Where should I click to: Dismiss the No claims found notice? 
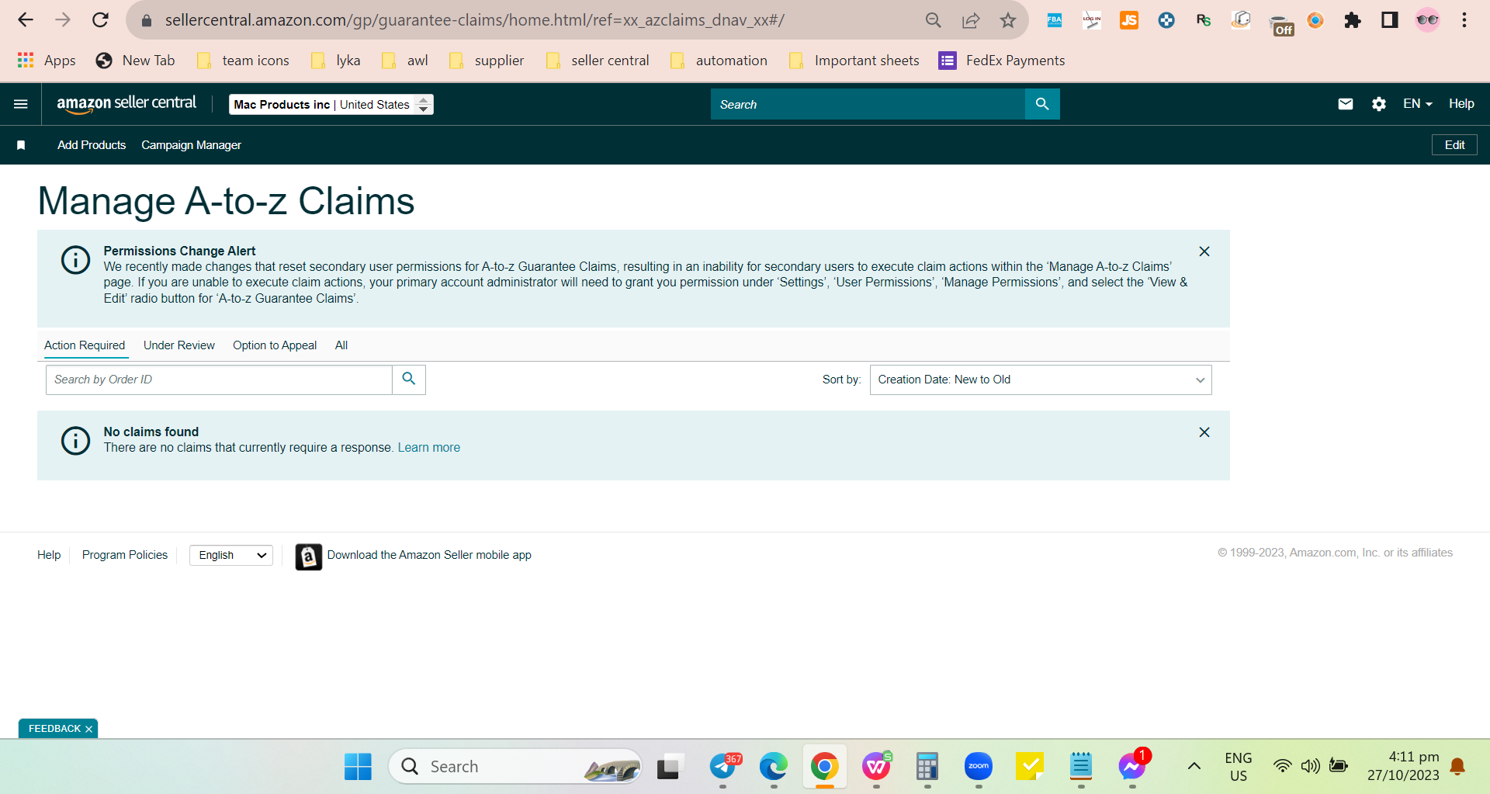click(x=1204, y=432)
